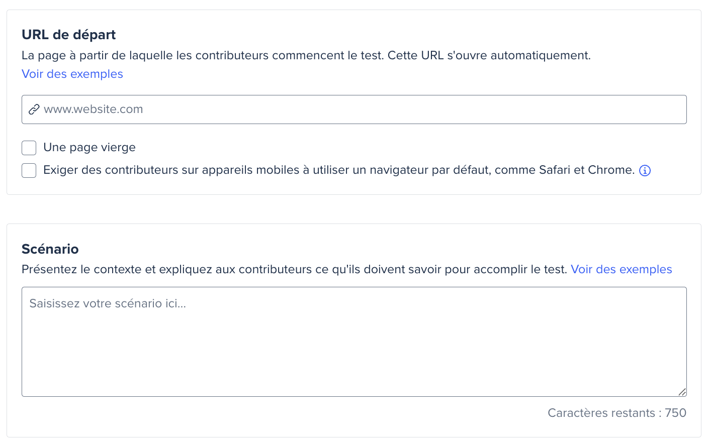Image resolution: width=711 pixels, height=448 pixels.
Task: Click the "www.website.com" placeholder text
Action: pyautogui.click(x=94, y=109)
